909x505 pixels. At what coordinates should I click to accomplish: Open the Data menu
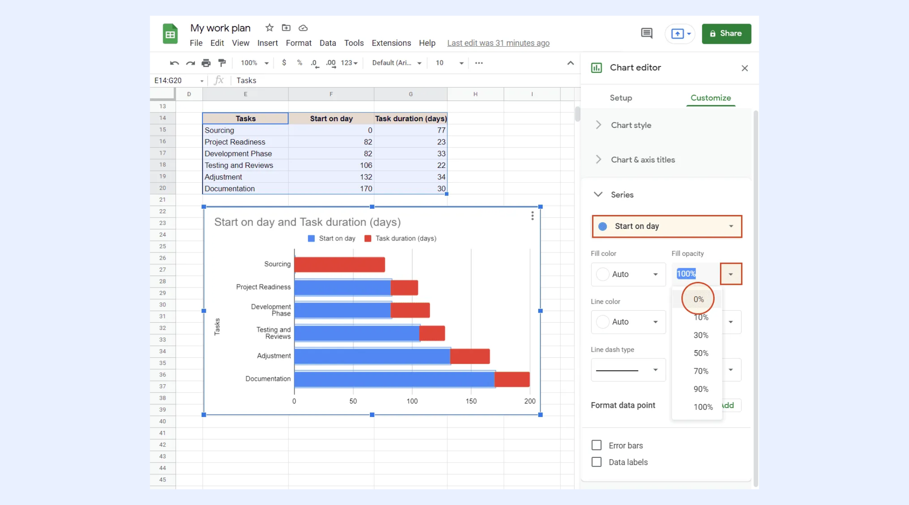point(327,43)
